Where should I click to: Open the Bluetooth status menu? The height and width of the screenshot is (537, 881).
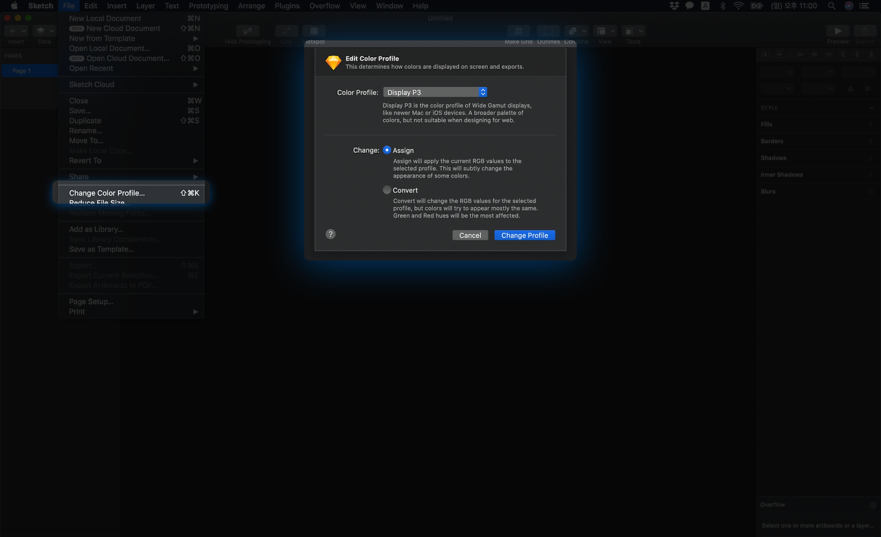click(723, 6)
